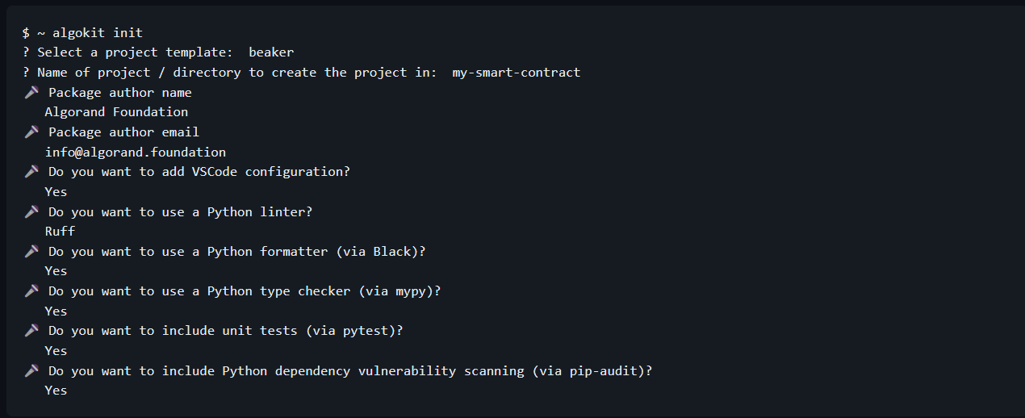The height and width of the screenshot is (418, 1025).
Task: Click the pin icon beside unit tests question
Action: [31, 330]
